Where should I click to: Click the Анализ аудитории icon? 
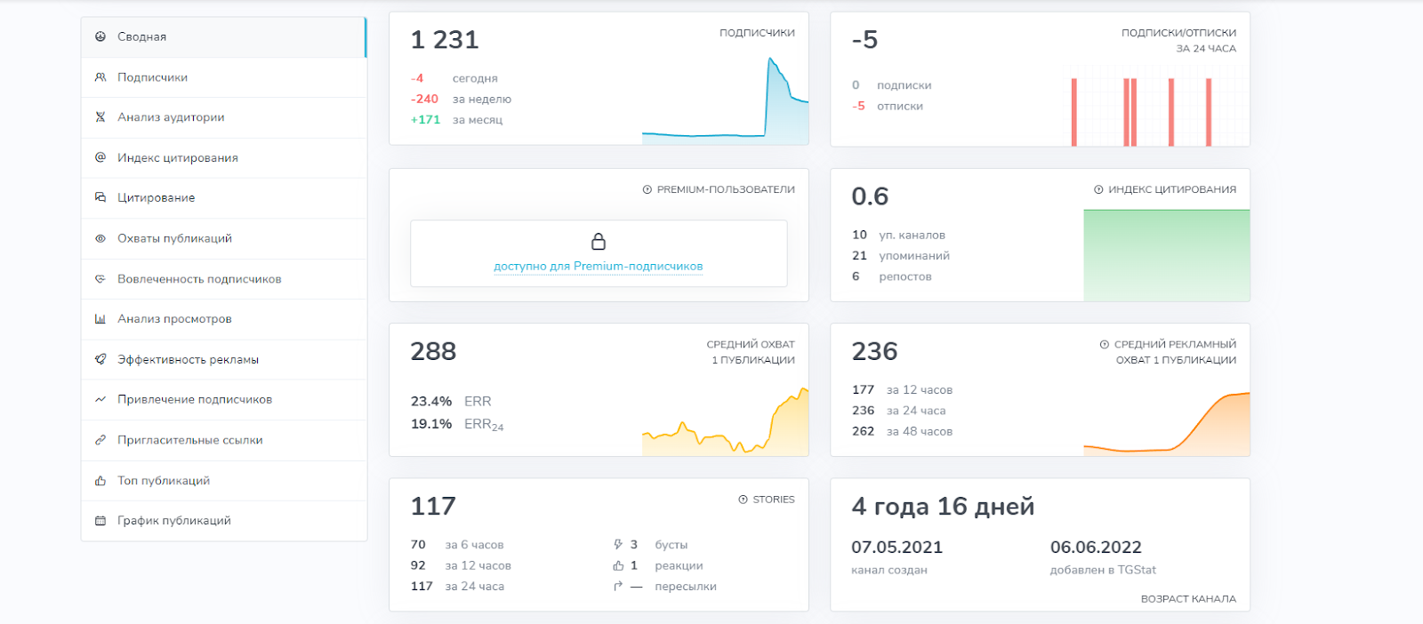[x=100, y=117]
